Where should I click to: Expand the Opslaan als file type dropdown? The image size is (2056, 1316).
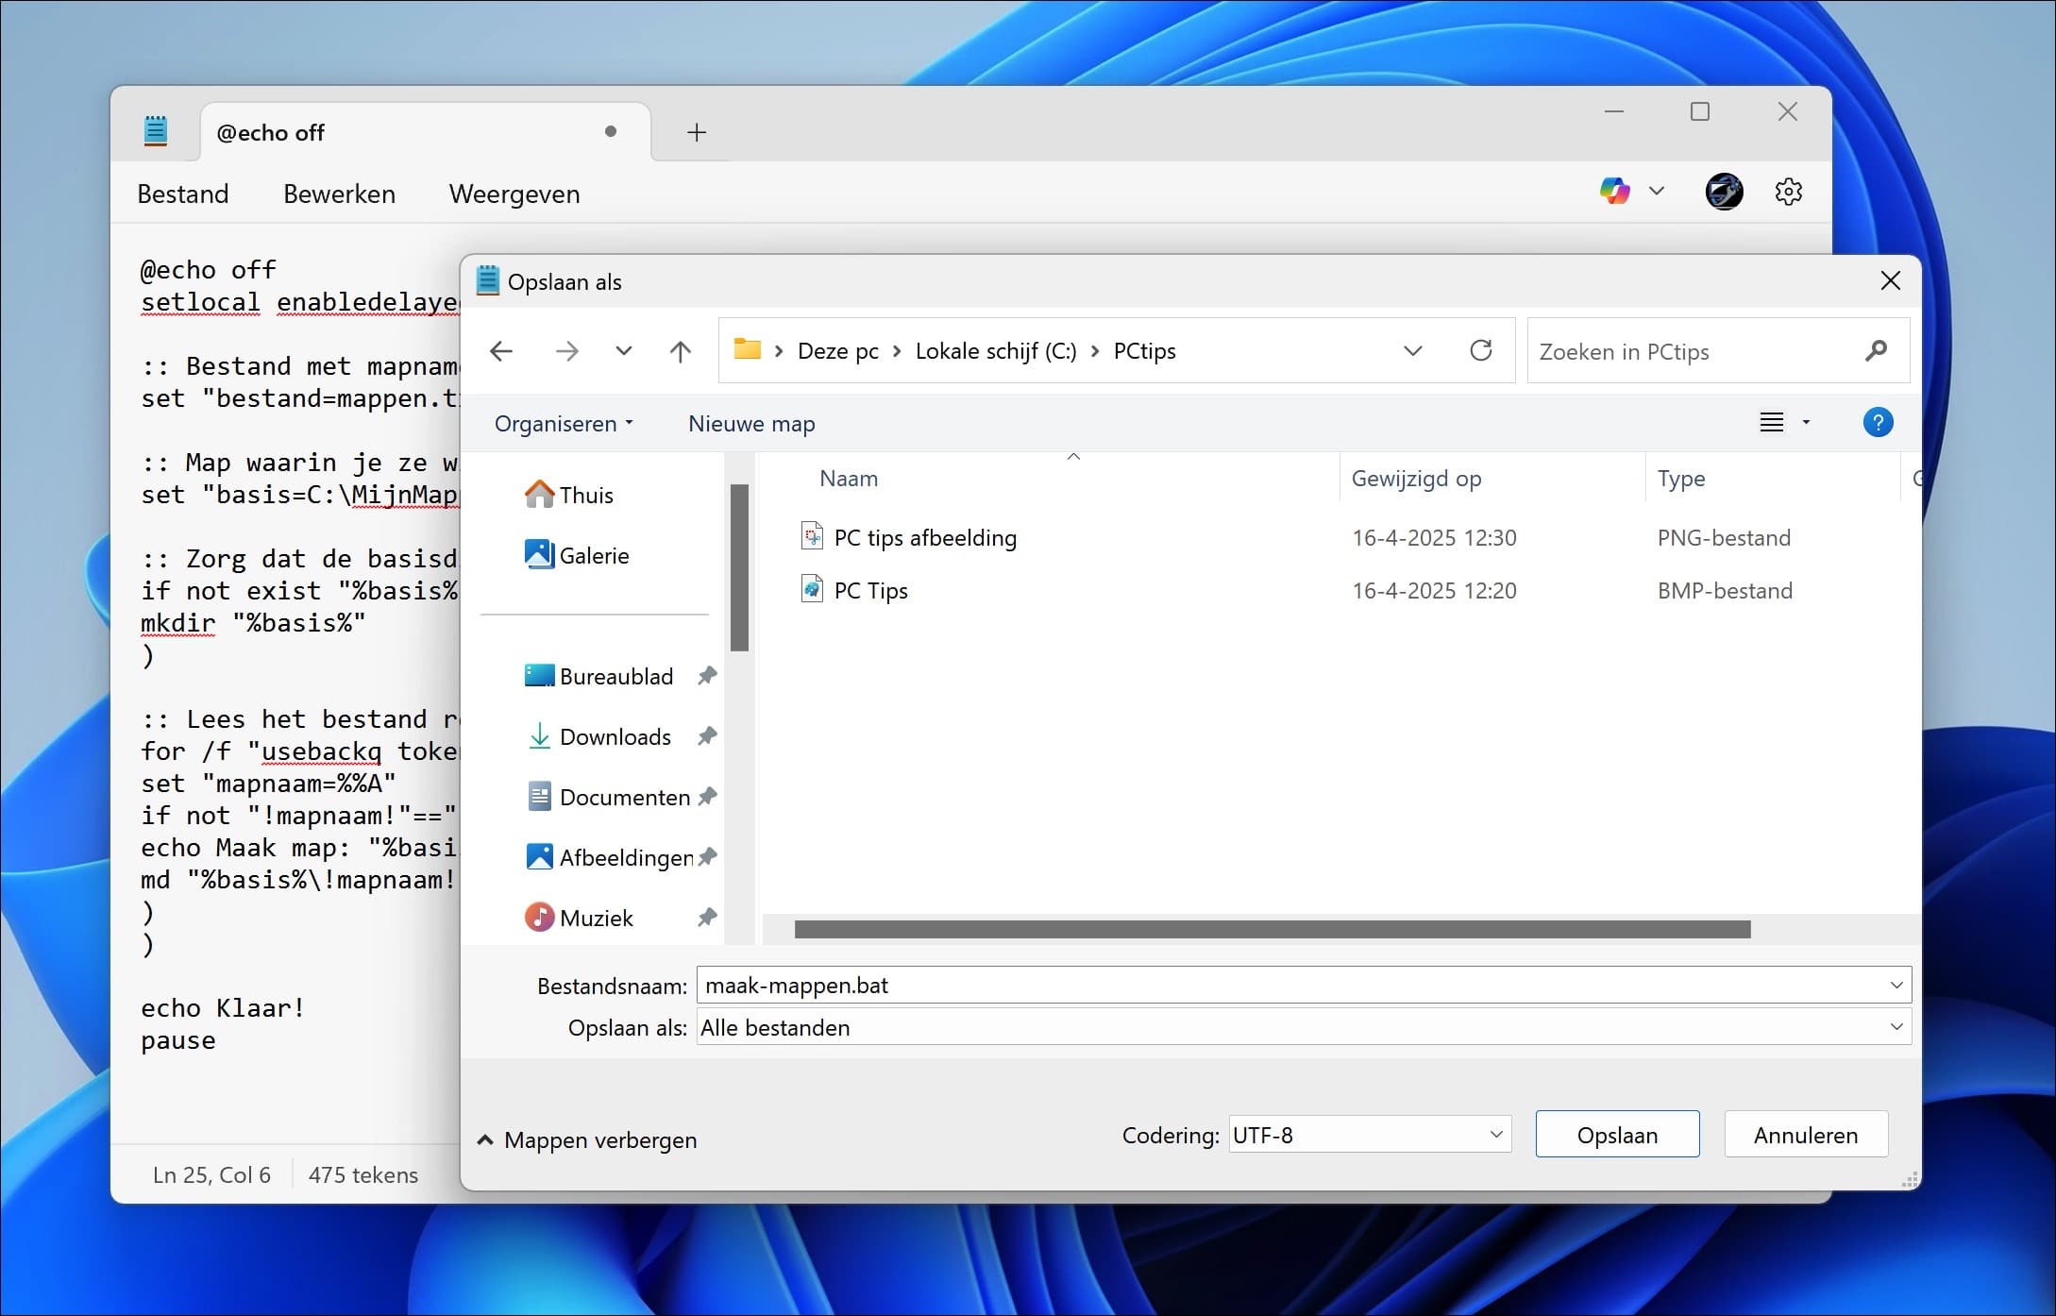tap(1897, 1027)
